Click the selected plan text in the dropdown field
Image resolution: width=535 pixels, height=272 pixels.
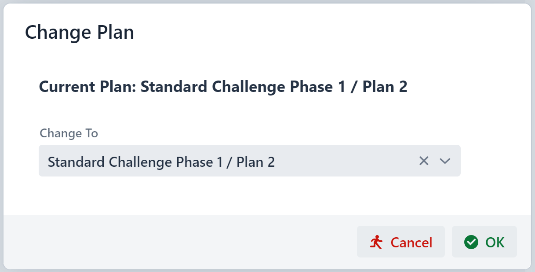(x=161, y=162)
